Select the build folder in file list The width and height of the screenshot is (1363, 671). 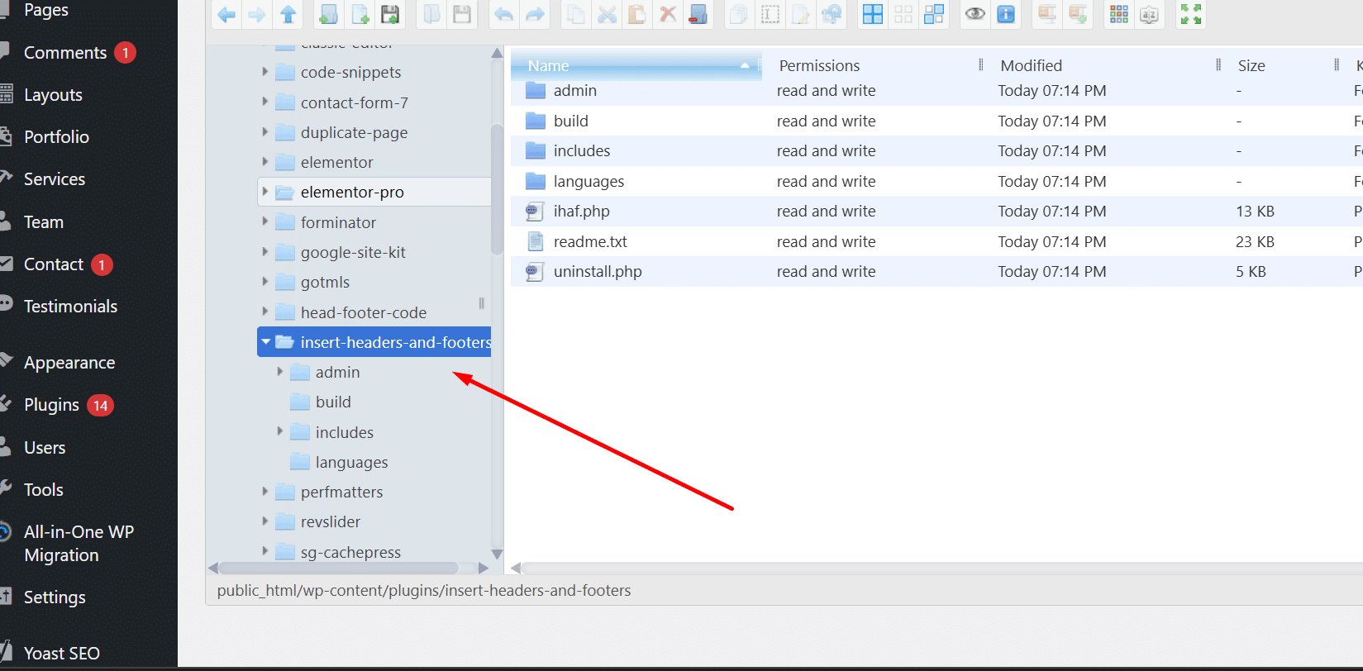click(x=936, y=121)
